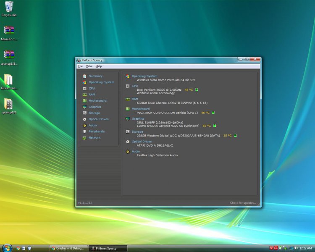Click the 45 °C CPU temperature value
This screenshot has width=315, height=252.
click(x=189, y=90)
